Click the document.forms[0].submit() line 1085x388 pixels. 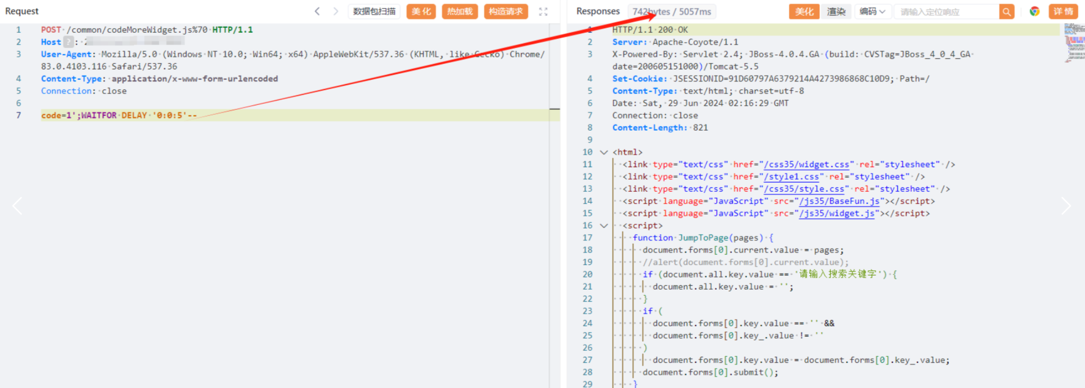click(710, 373)
